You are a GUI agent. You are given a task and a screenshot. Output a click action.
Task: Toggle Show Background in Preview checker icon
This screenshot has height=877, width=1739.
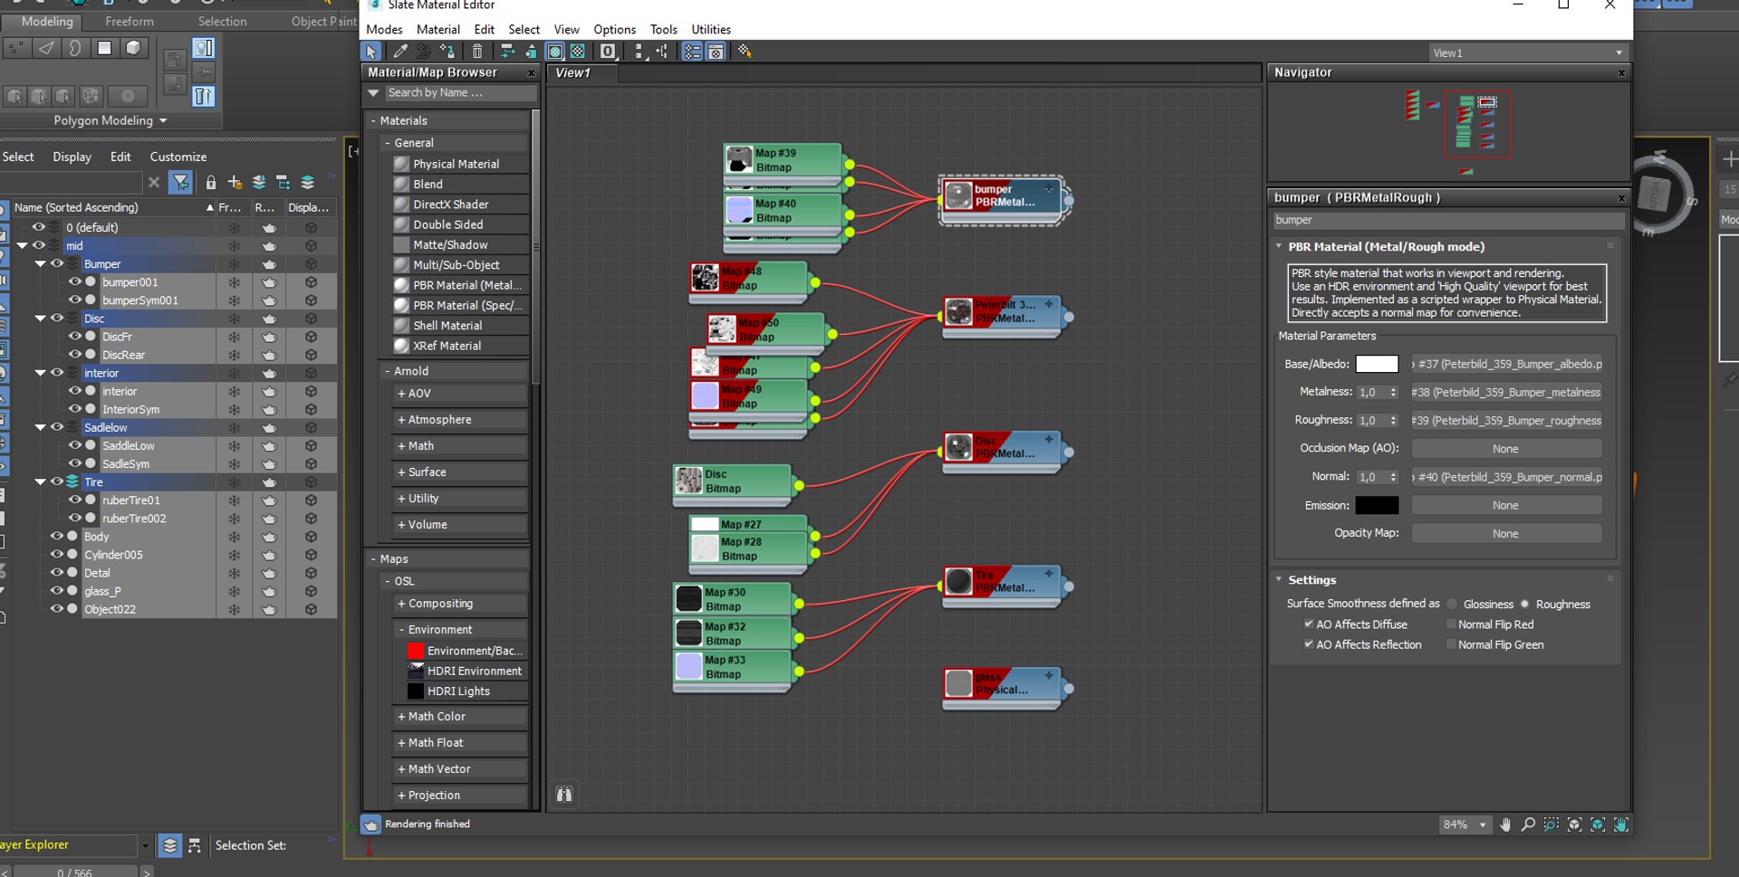[x=578, y=52]
